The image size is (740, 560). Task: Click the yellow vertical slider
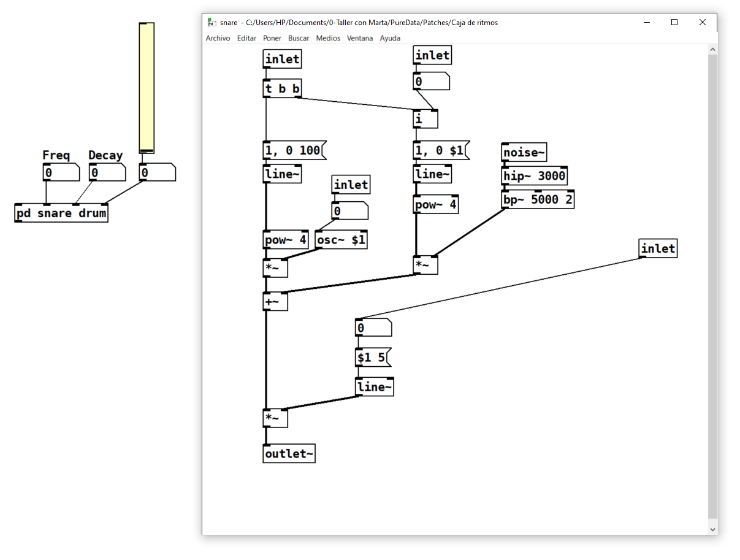click(147, 88)
